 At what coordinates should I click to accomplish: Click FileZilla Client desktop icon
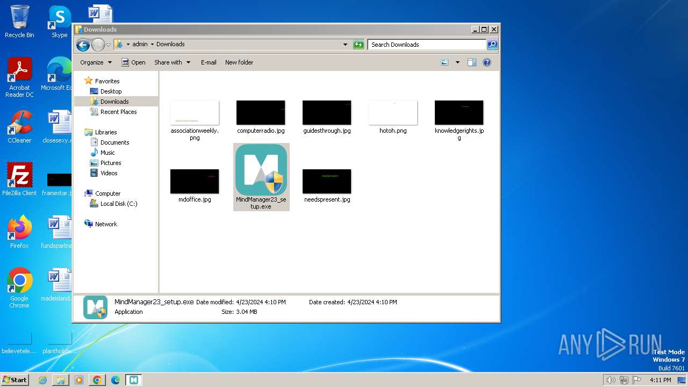pos(19,179)
